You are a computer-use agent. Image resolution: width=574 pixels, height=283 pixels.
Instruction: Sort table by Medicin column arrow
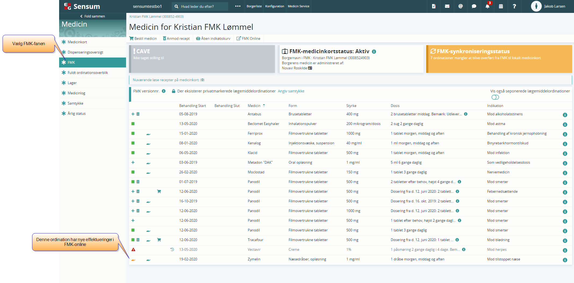tap(264, 106)
